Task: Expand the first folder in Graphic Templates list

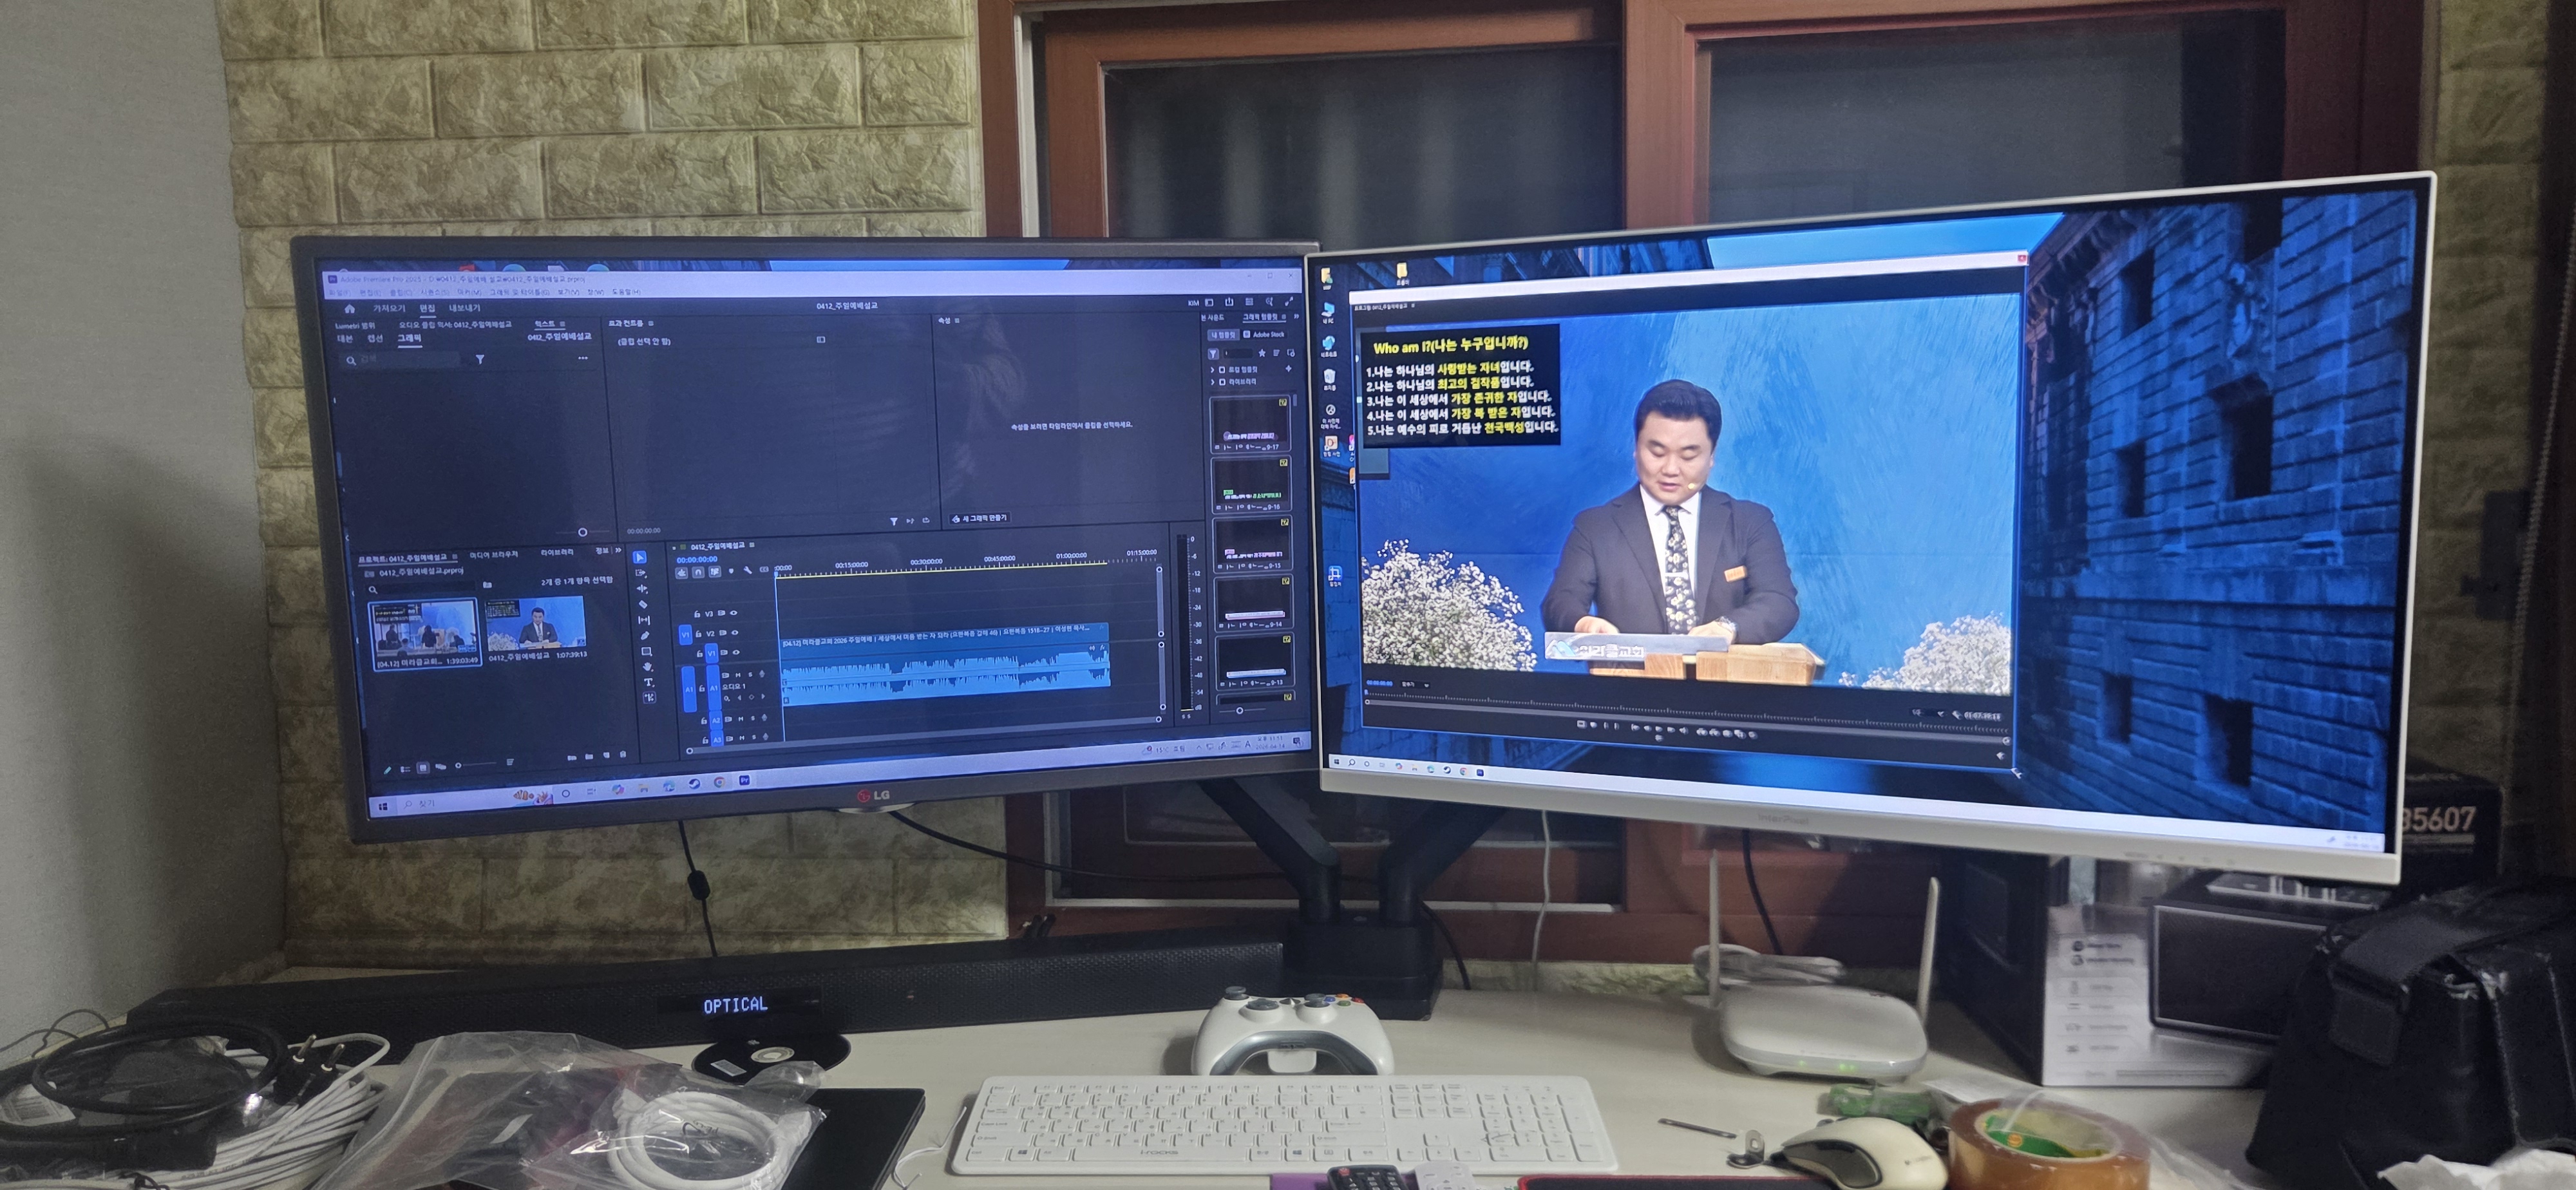Action: (x=1212, y=370)
